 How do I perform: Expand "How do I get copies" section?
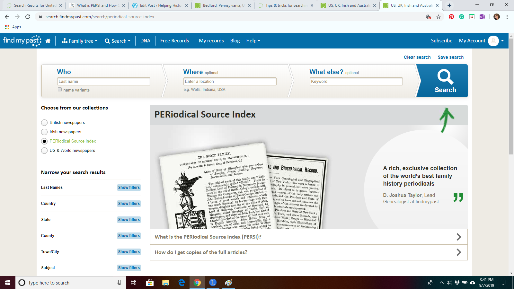pyautogui.click(x=308, y=252)
